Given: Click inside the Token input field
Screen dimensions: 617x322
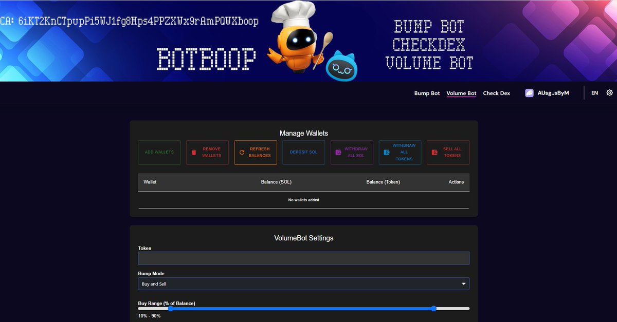Looking at the screenshot, I should click(x=303, y=258).
